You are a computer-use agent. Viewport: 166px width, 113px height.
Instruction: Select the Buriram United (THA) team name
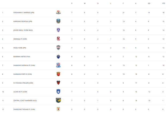coord(22,57)
